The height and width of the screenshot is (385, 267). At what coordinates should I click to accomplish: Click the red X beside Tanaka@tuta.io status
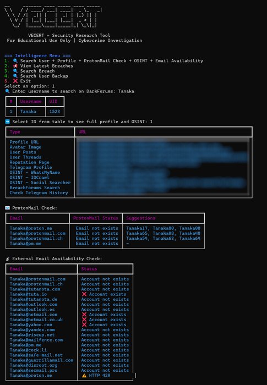[84, 294]
